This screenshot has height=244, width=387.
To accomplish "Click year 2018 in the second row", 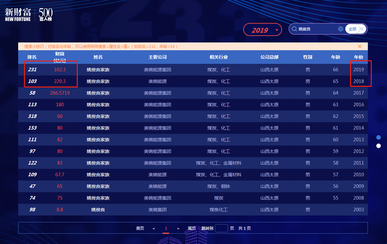I will coord(358,81).
